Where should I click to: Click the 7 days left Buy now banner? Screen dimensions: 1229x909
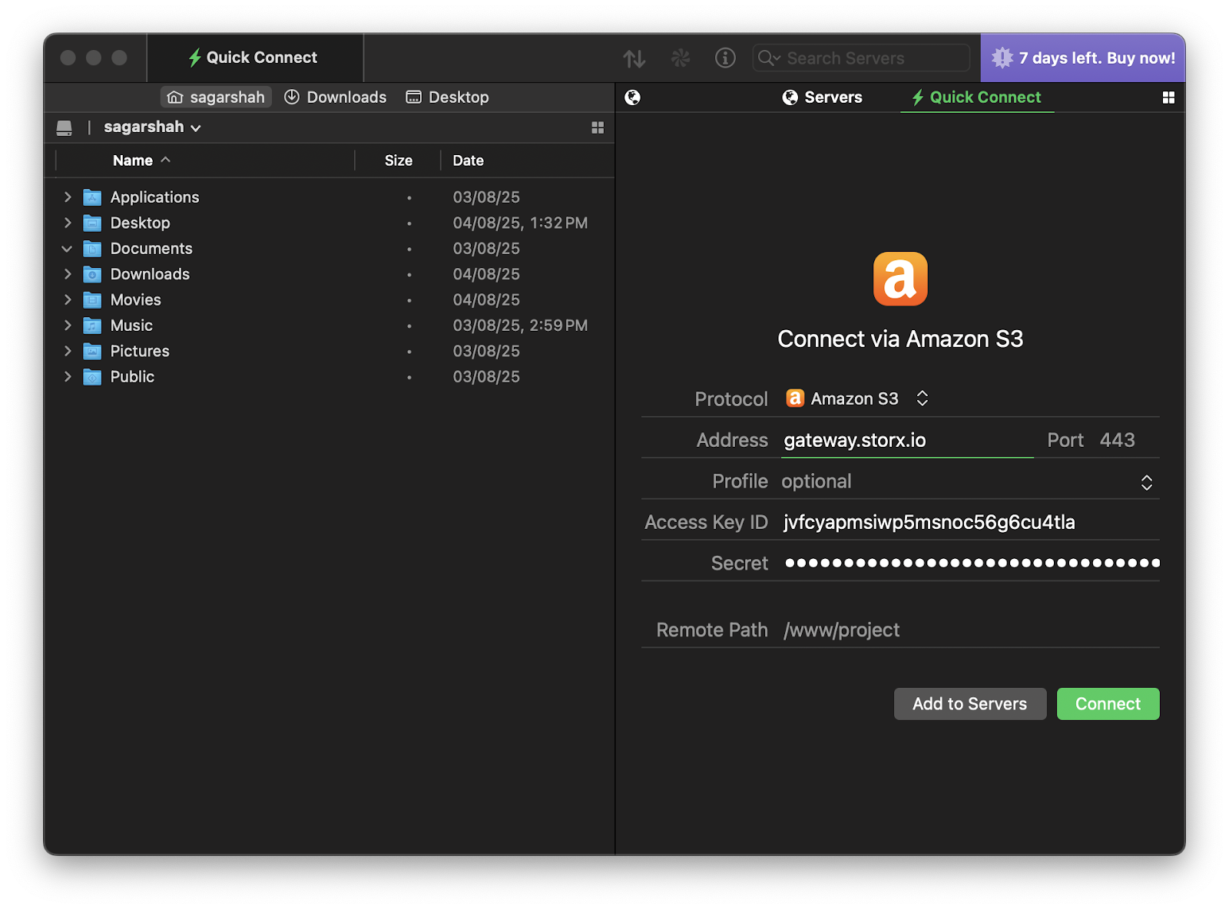(1083, 58)
